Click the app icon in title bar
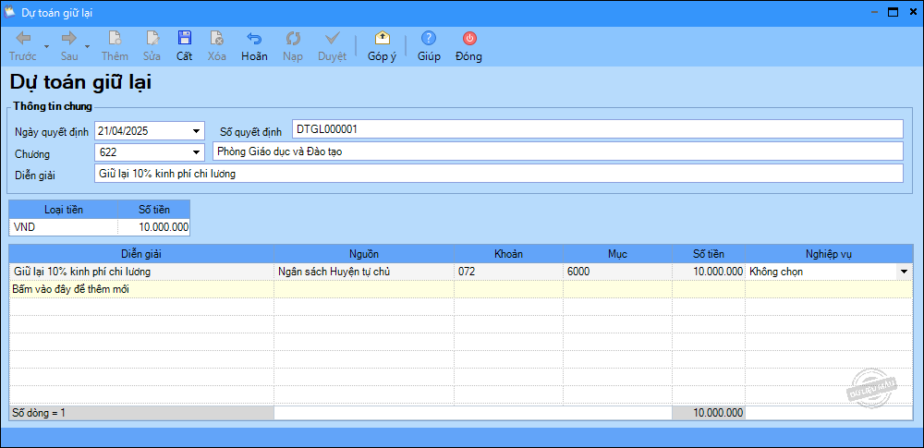 click(10, 12)
